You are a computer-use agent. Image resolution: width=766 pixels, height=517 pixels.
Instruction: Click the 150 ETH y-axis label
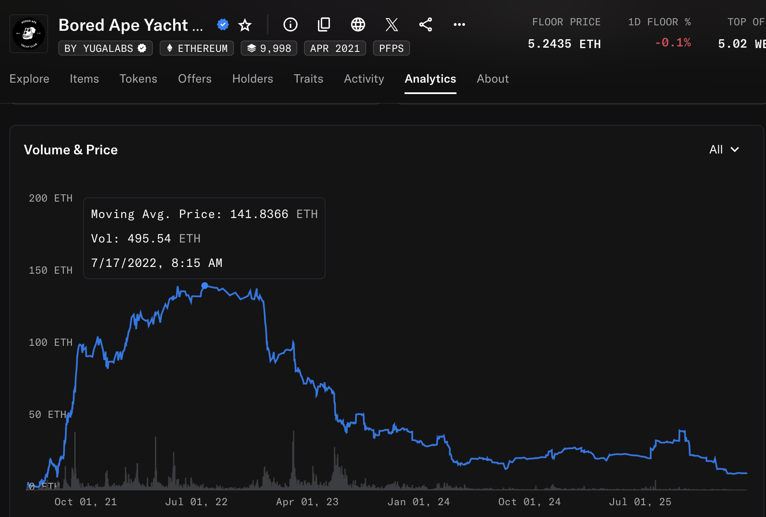point(51,270)
